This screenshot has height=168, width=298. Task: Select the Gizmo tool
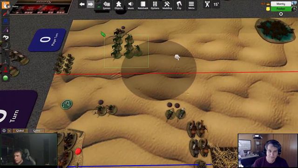(6, 62)
